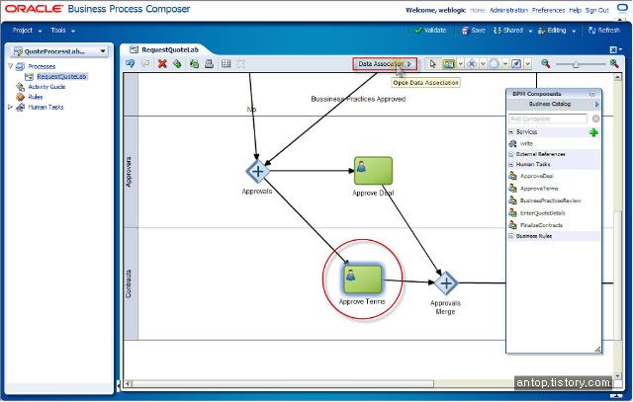Open the QuoteProcessLab project dropdown
This screenshot has width=633, height=402.
103,51
